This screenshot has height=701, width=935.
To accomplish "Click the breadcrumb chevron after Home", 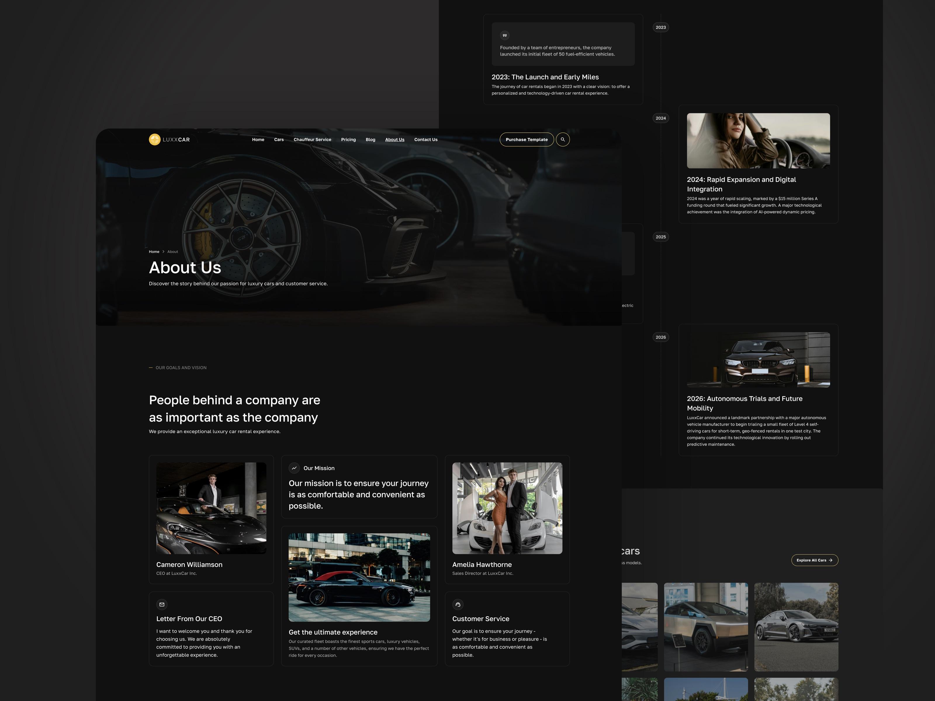I will click(x=164, y=252).
